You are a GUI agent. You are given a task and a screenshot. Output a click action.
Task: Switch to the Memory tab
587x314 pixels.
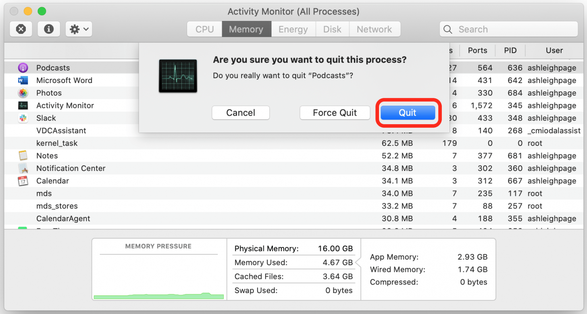pyautogui.click(x=246, y=29)
